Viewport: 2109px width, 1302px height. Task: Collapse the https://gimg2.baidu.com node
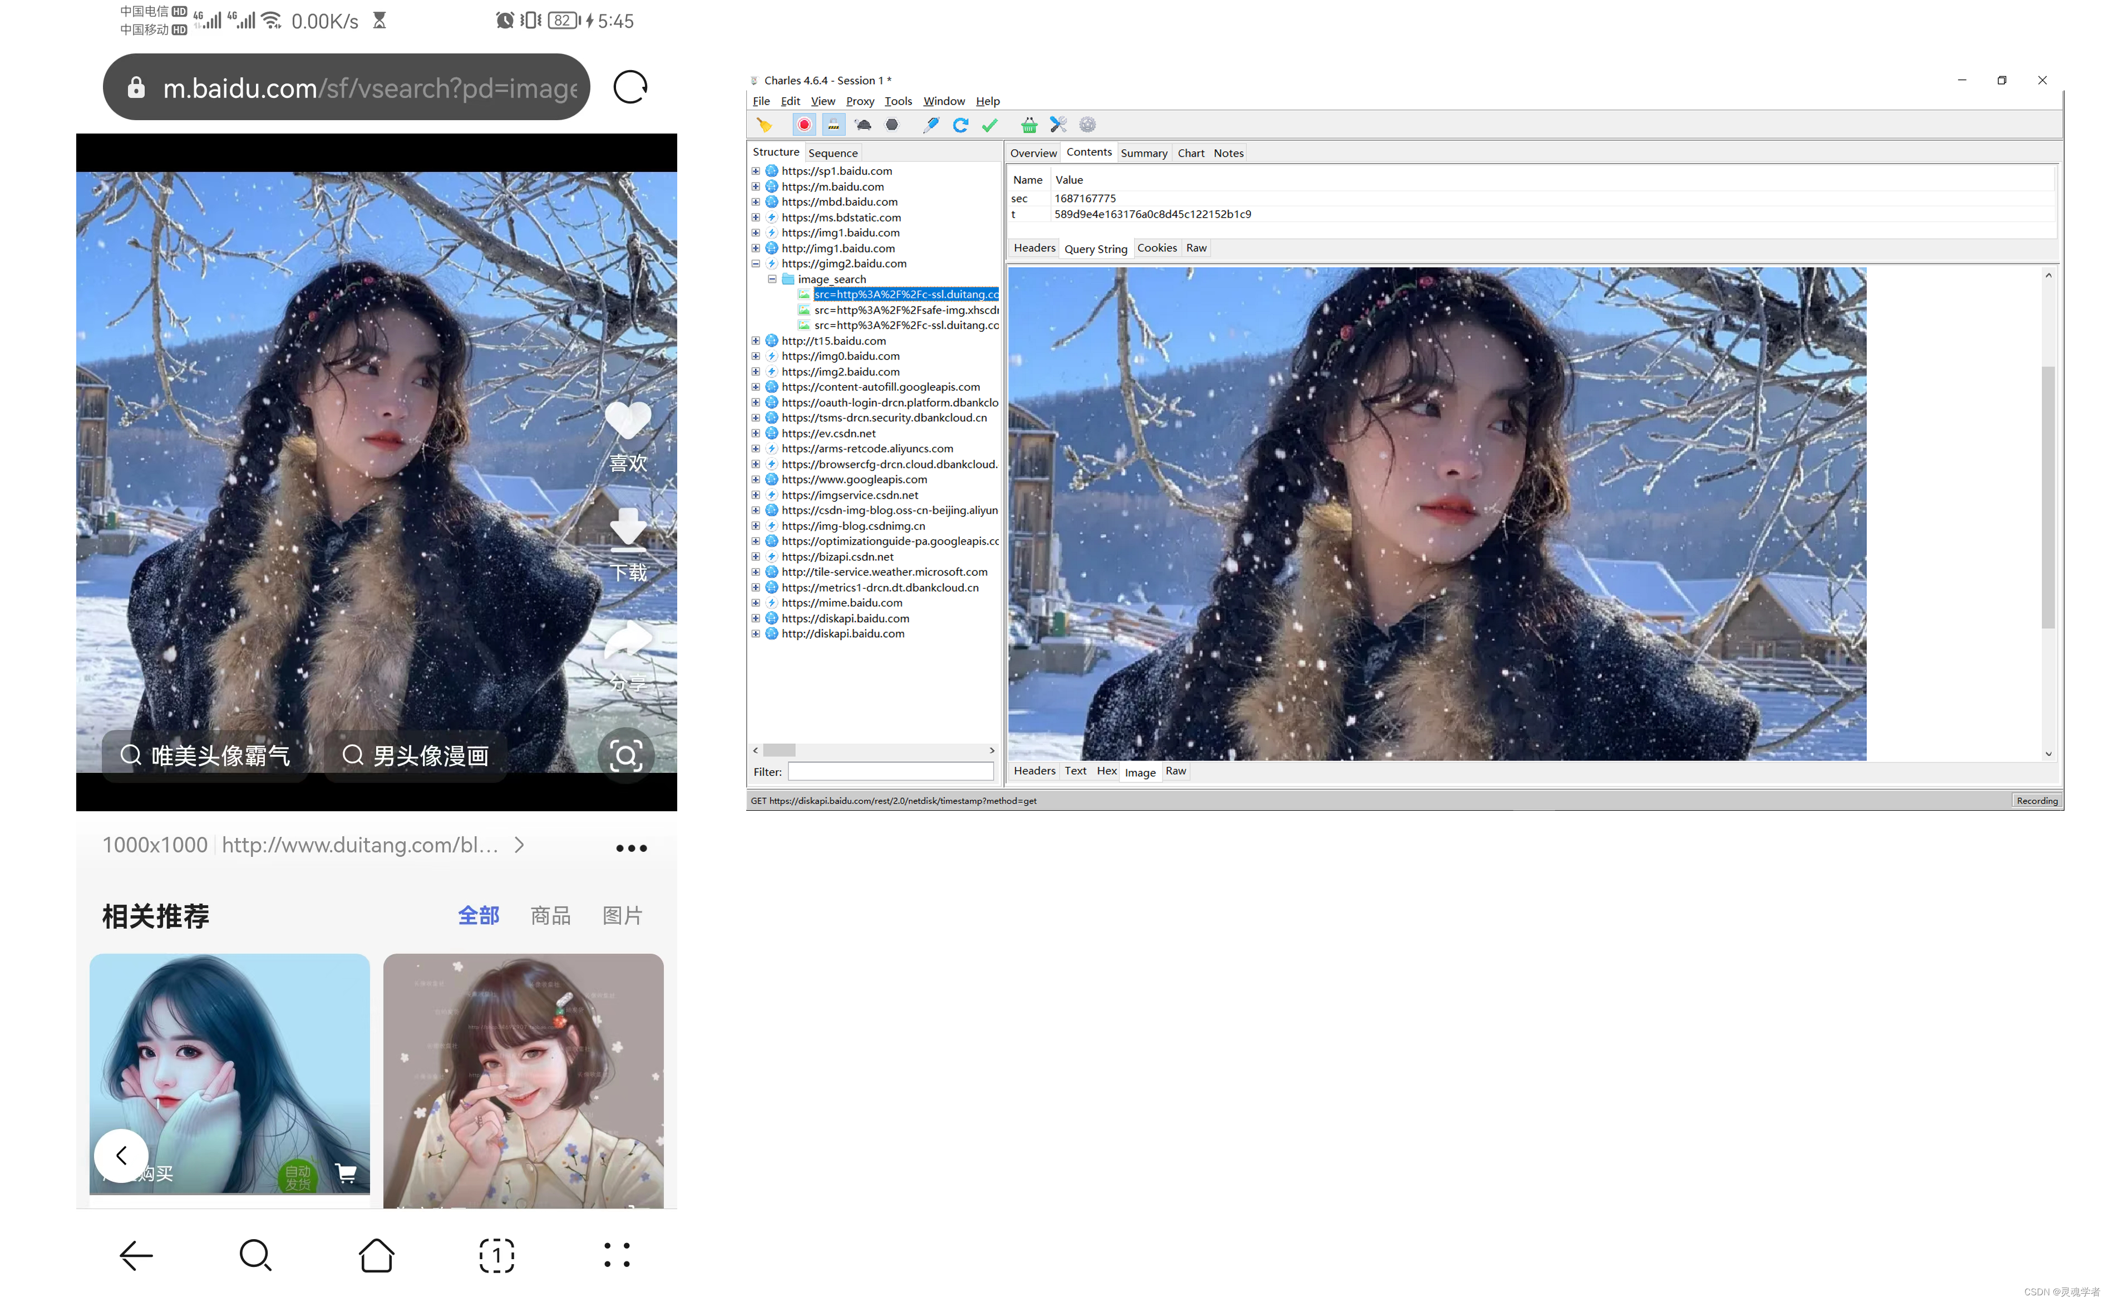point(756,264)
